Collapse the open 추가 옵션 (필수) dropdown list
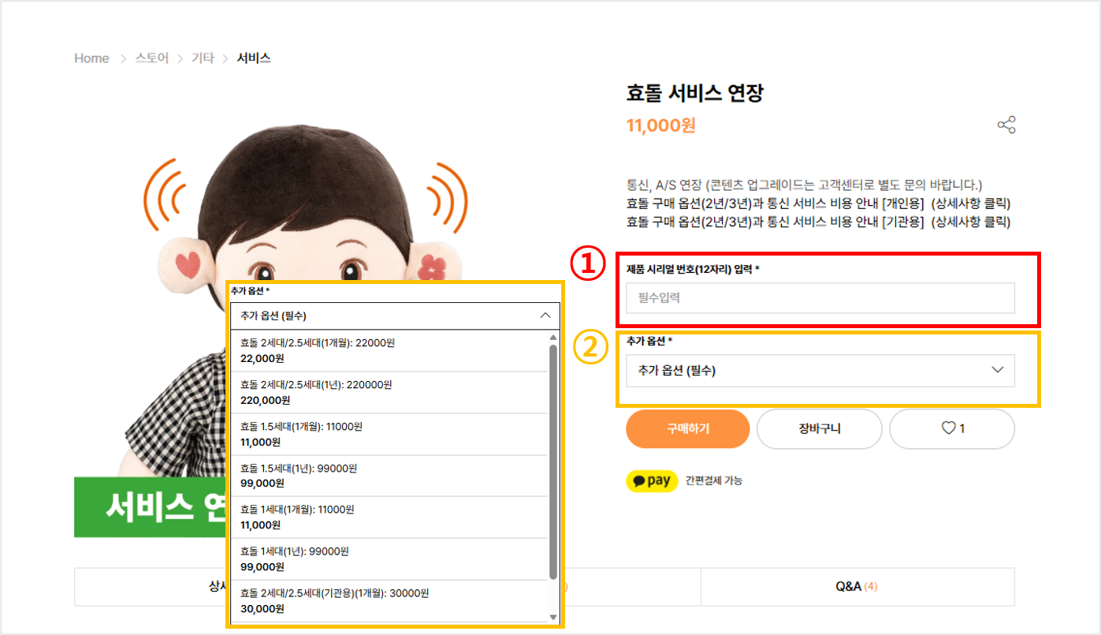Viewport: 1101px width, 635px height. point(395,316)
